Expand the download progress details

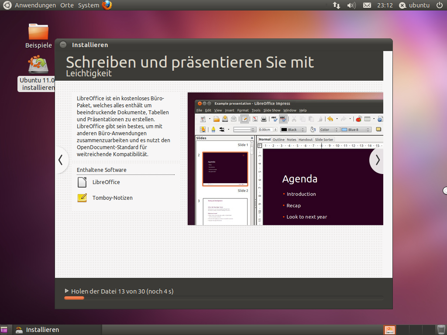(x=67, y=291)
